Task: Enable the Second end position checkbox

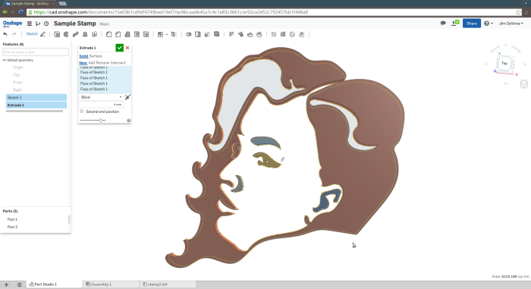Action: tap(82, 112)
